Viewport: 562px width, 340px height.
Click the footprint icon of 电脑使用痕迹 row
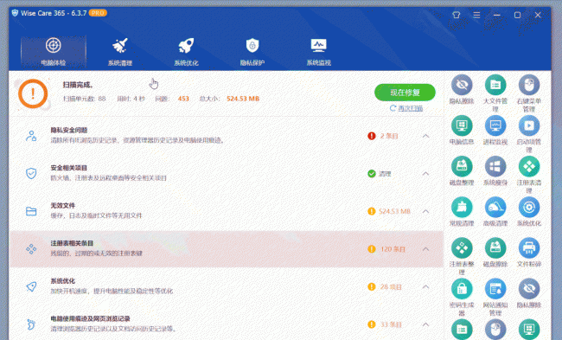click(31, 324)
